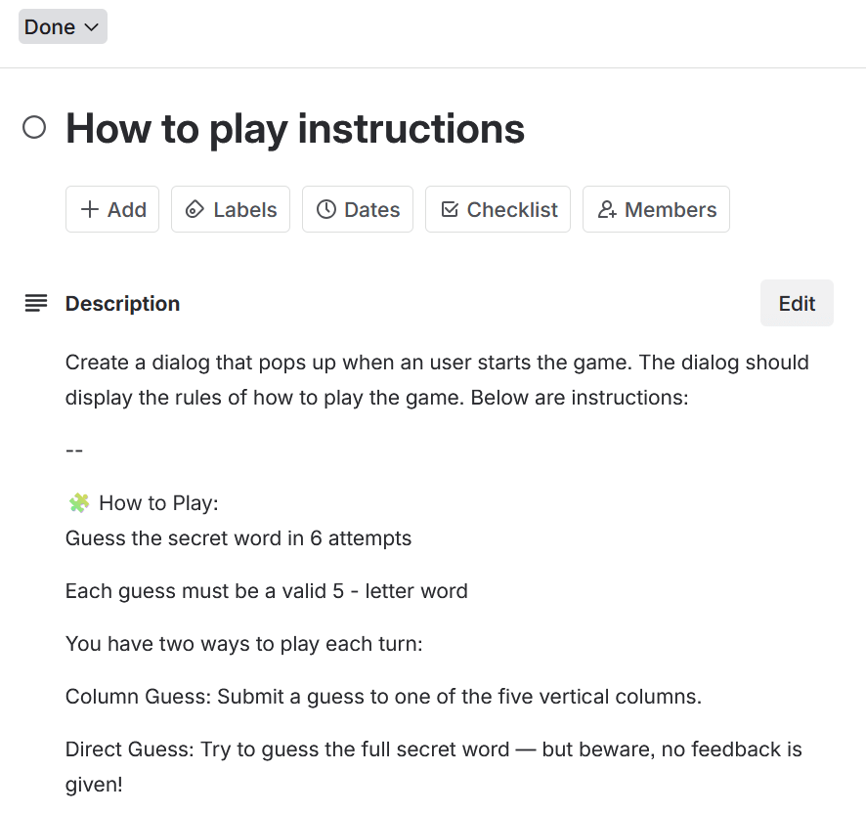Click the "Description" section heading

tap(122, 303)
